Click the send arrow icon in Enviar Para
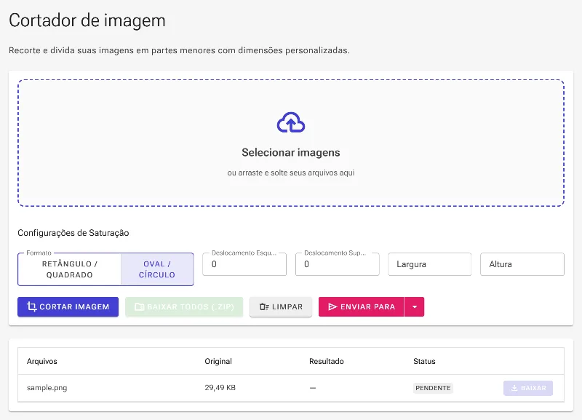582x420 pixels. 332,306
